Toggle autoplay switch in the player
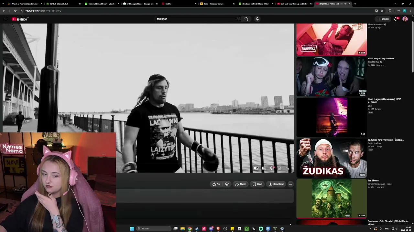 (x=256, y=168)
